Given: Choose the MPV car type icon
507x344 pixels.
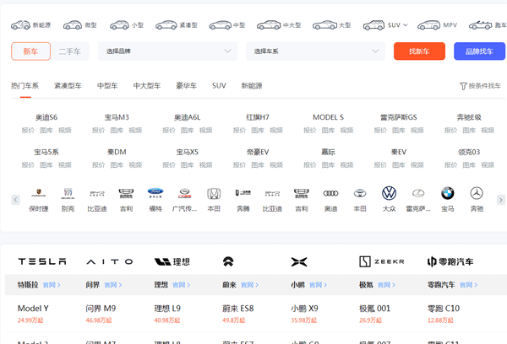Looking at the screenshot, I should (x=428, y=24).
